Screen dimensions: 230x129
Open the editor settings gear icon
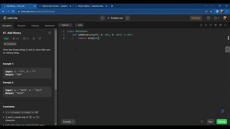220,25
